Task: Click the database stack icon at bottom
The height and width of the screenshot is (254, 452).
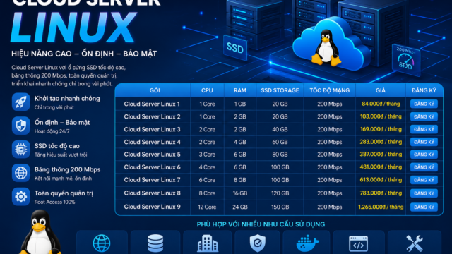Action: (155, 243)
